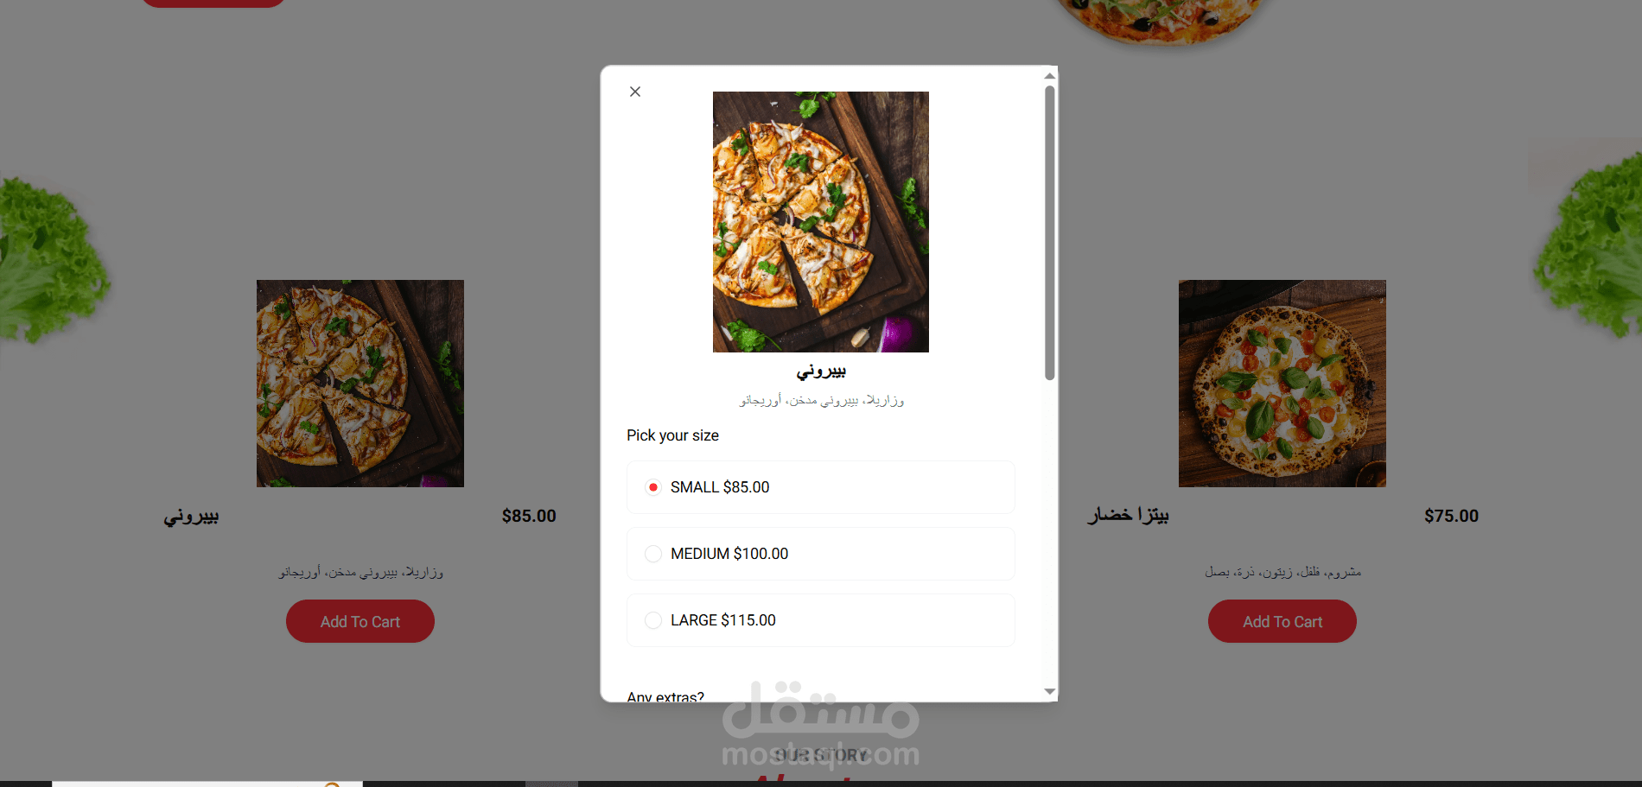Close the pizza options modal with X

tap(635, 92)
